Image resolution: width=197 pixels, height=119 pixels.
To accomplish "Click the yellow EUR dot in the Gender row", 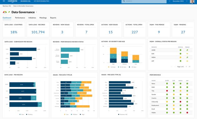I will click(174, 95).
